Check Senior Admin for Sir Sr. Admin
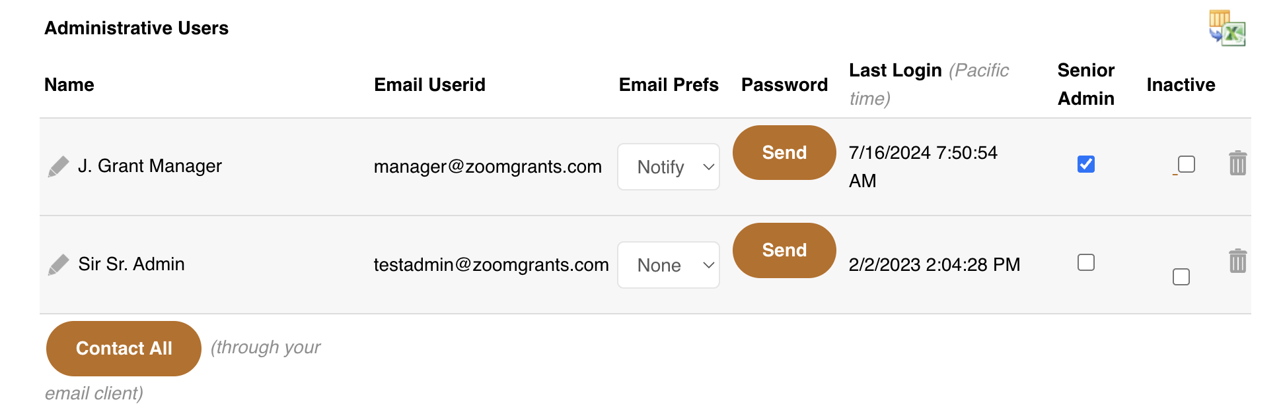1283x406 pixels. (1085, 262)
